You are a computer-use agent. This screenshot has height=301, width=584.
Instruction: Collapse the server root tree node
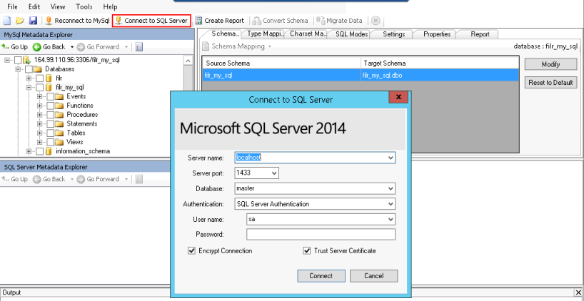[x=7, y=60]
